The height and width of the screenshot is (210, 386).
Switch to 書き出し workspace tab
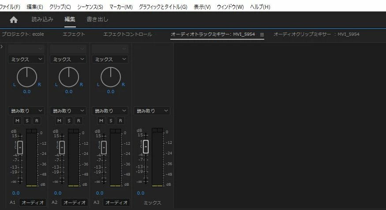click(97, 19)
